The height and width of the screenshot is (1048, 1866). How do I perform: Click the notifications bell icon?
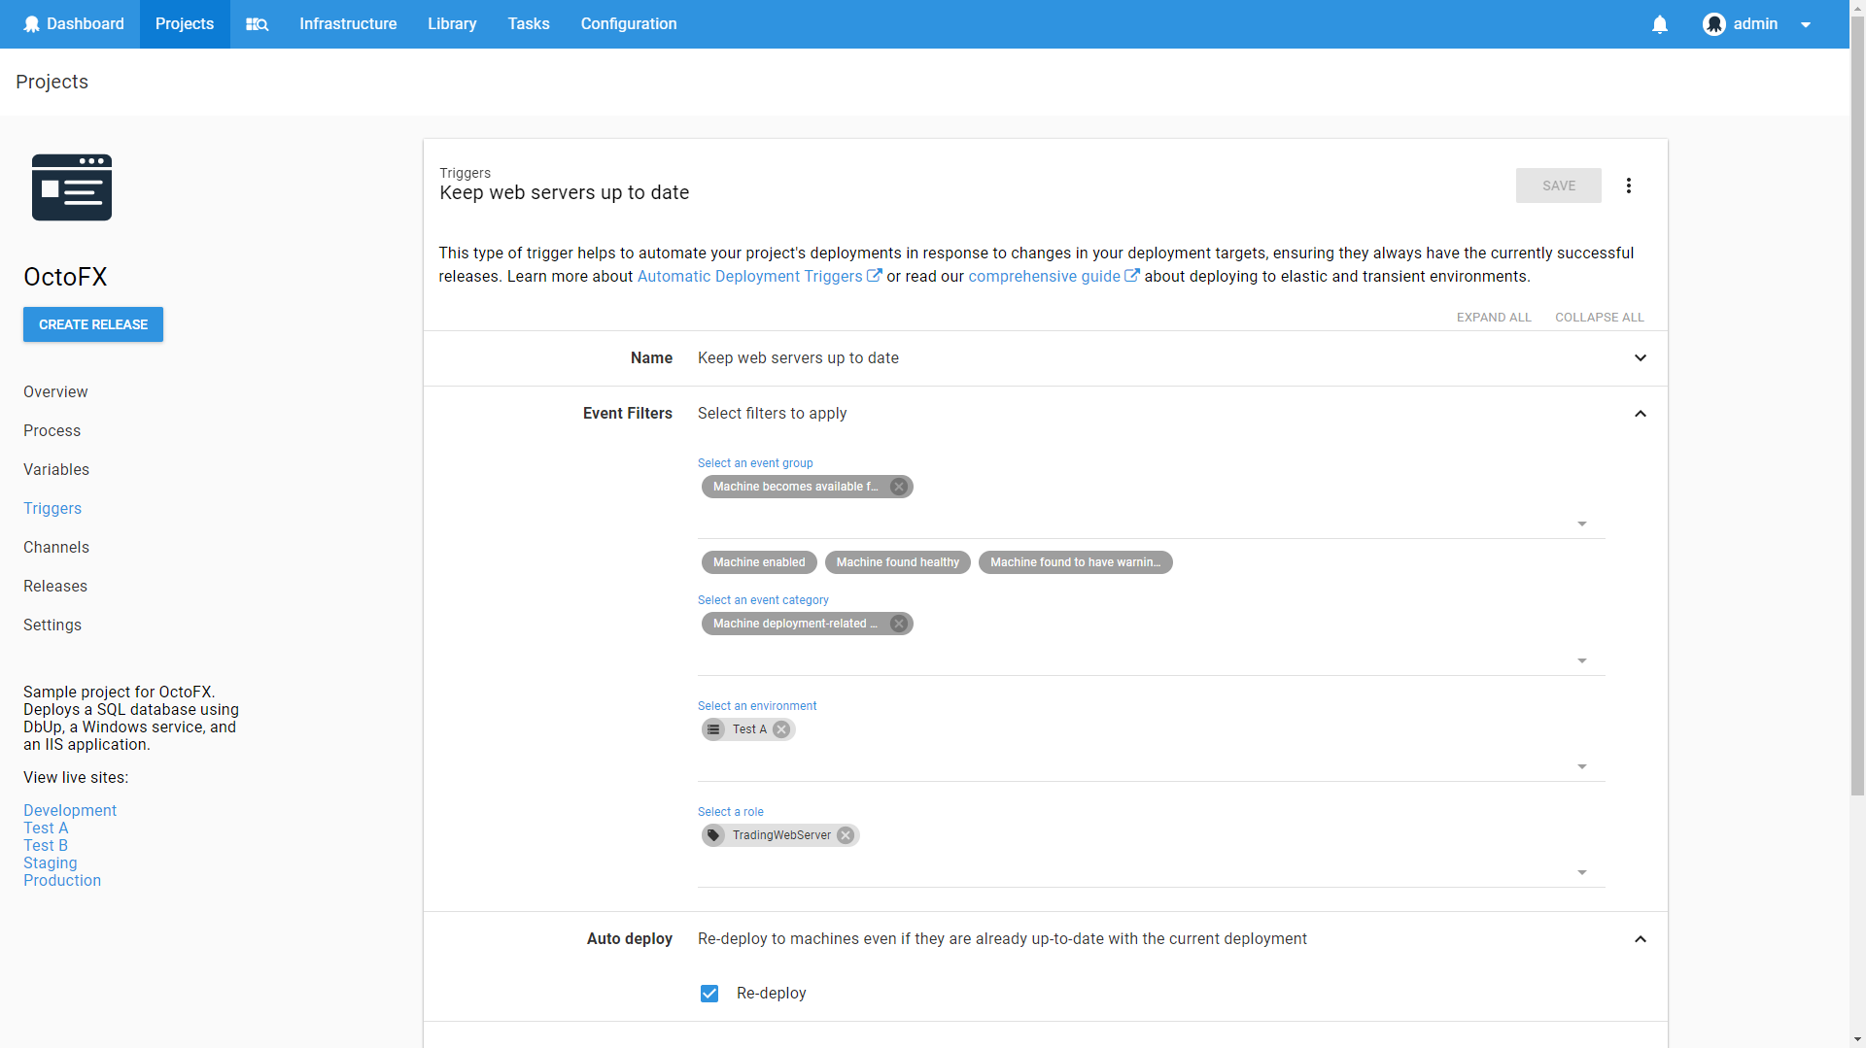(1660, 24)
